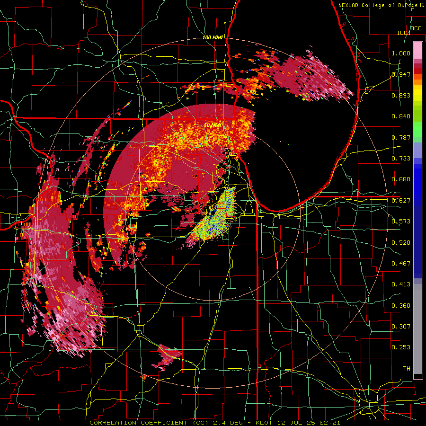This screenshot has width=426, height=426.
Task: Select the 0.680 scale value
Action: point(401,179)
